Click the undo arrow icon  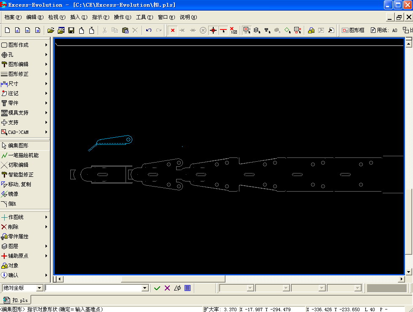[x=148, y=30]
